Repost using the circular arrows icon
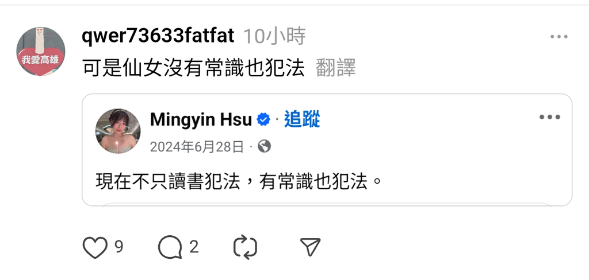 point(245,247)
